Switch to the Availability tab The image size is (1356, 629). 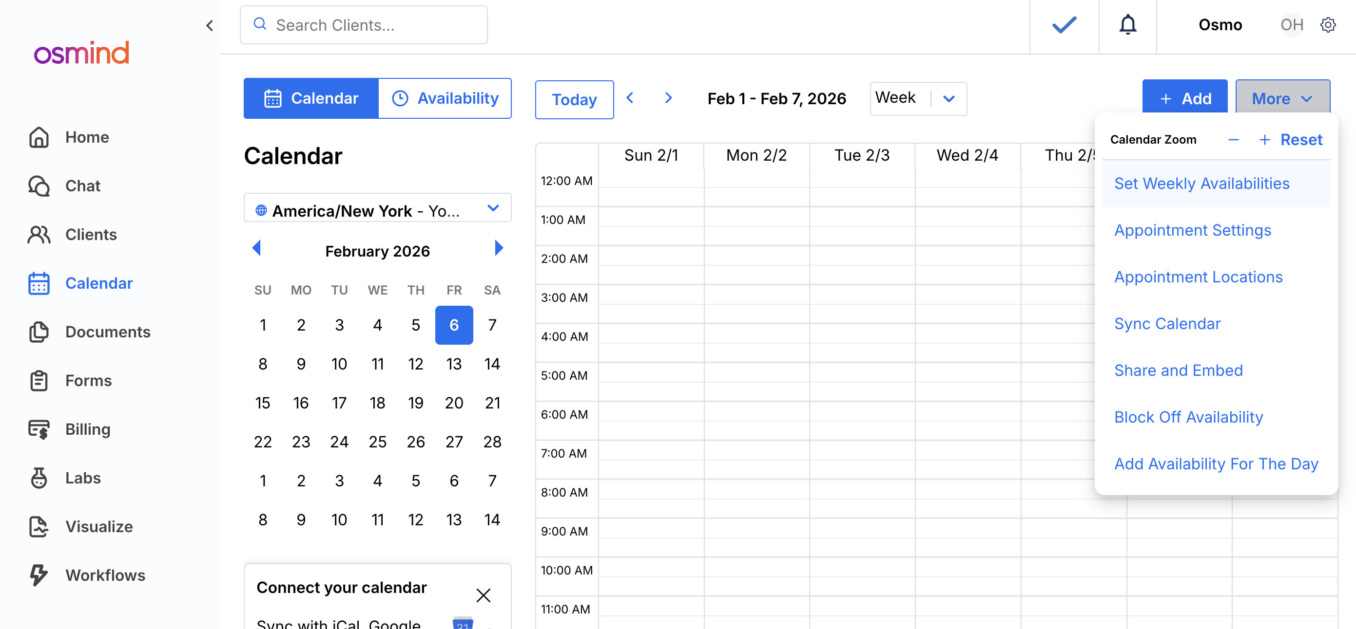(x=445, y=98)
